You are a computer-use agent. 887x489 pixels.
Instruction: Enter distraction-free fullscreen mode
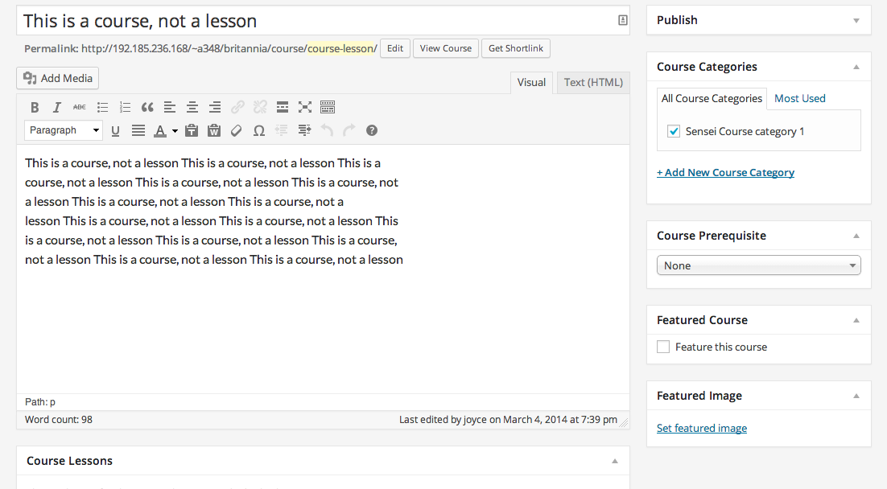305,107
